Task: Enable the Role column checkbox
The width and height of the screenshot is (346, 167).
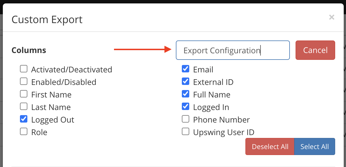Action: tap(24, 131)
